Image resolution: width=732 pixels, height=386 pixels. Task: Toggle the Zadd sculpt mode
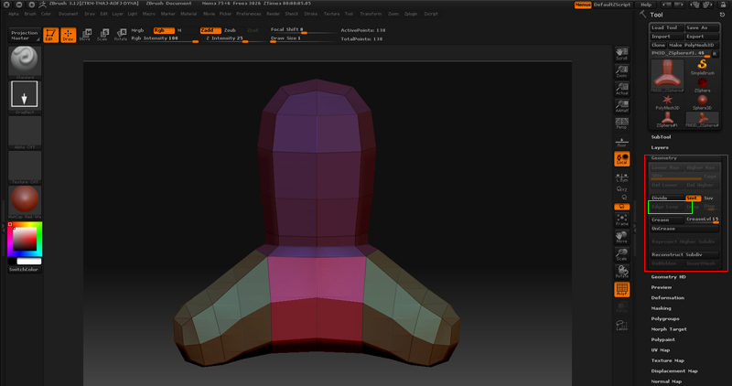pos(210,30)
